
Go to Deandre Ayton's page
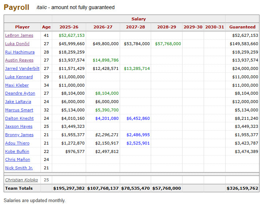(x=20, y=93)
